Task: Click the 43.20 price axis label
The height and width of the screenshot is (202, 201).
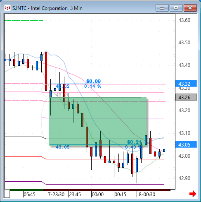Action: (x=184, y=111)
